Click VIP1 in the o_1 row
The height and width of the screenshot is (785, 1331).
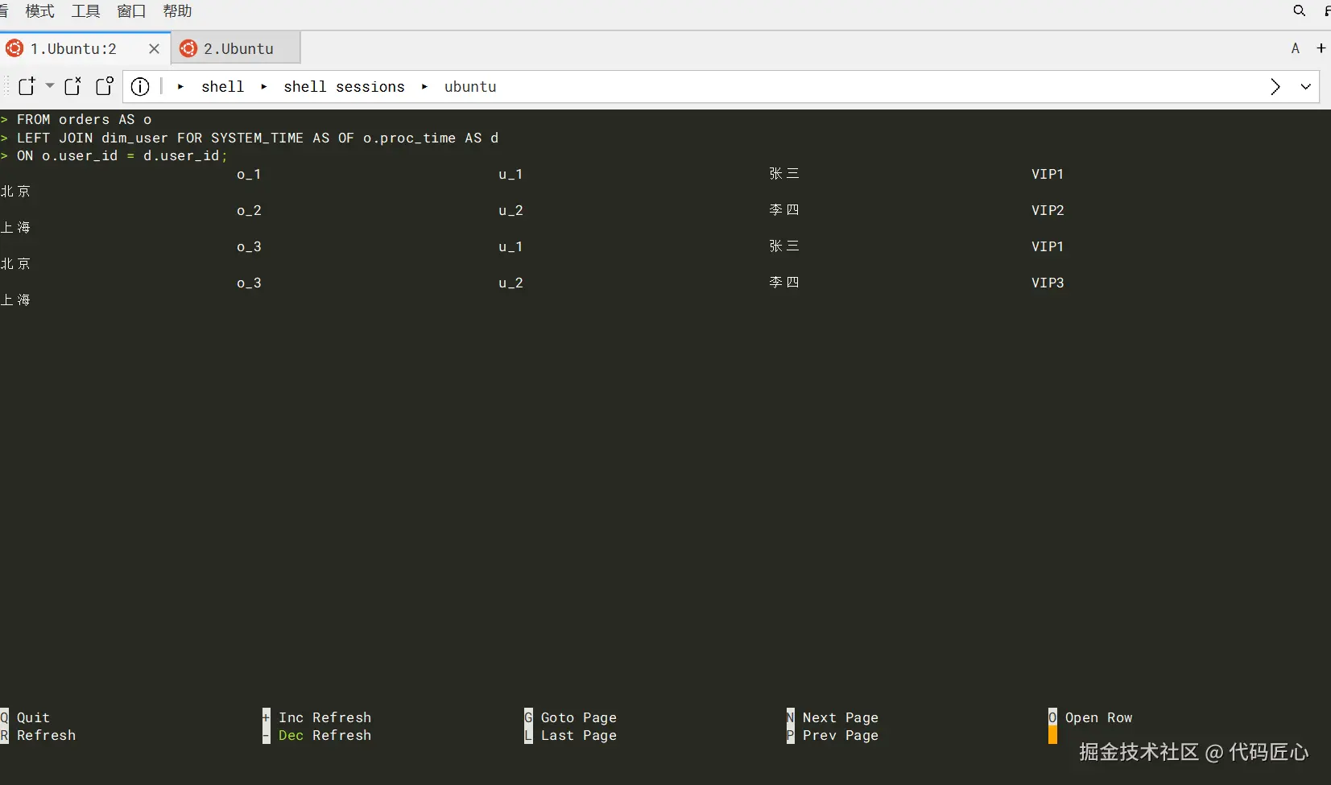(x=1048, y=174)
